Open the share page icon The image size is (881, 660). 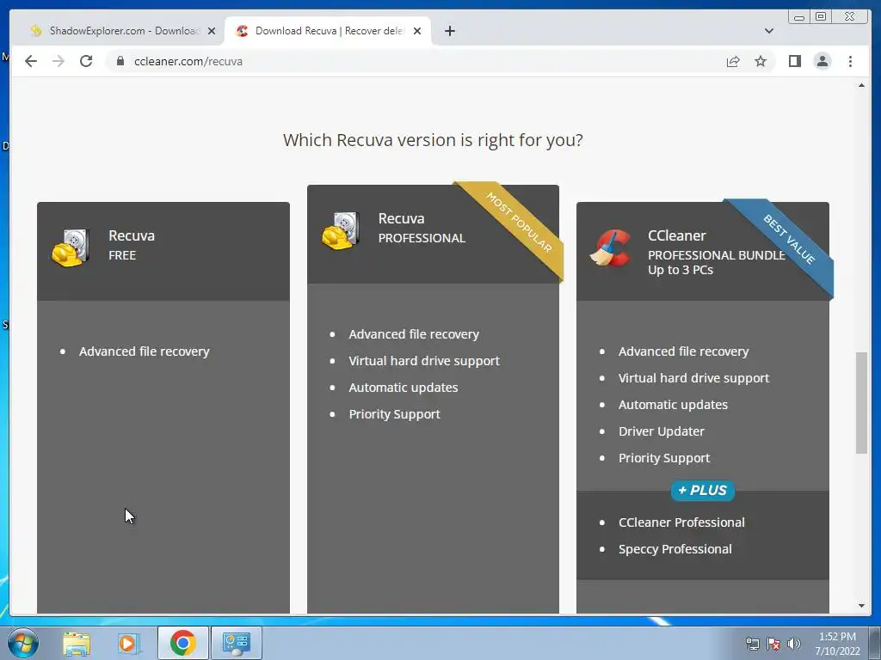(733, 61)
